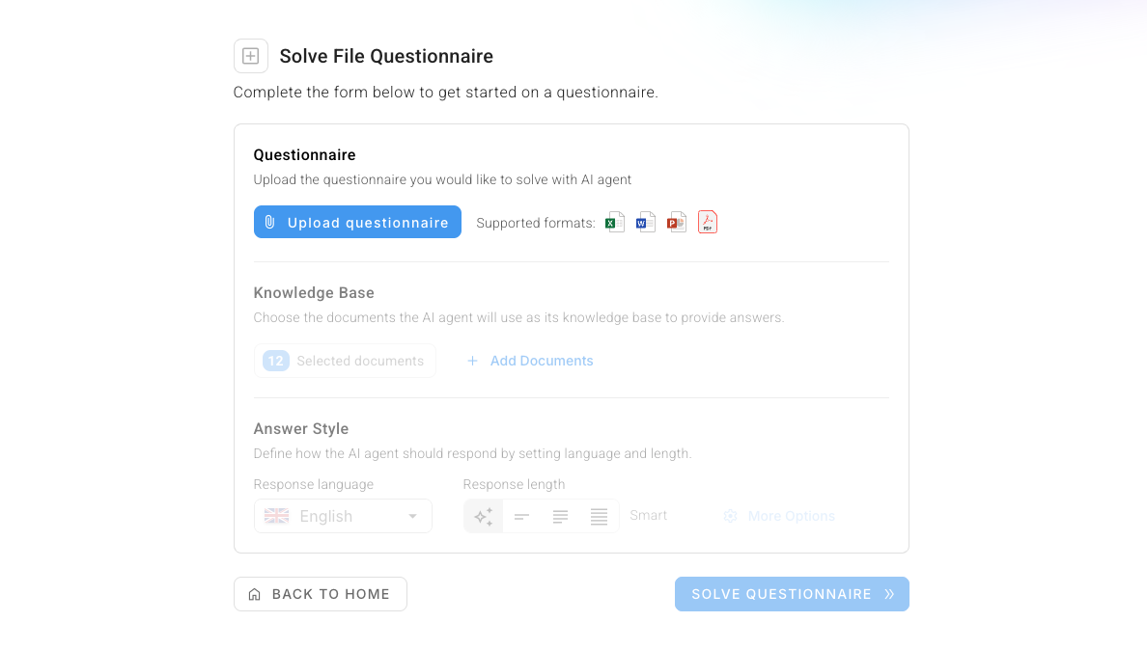
Task: Choose the long response length option
Action: pyautogui.click(x=600, y=517)
